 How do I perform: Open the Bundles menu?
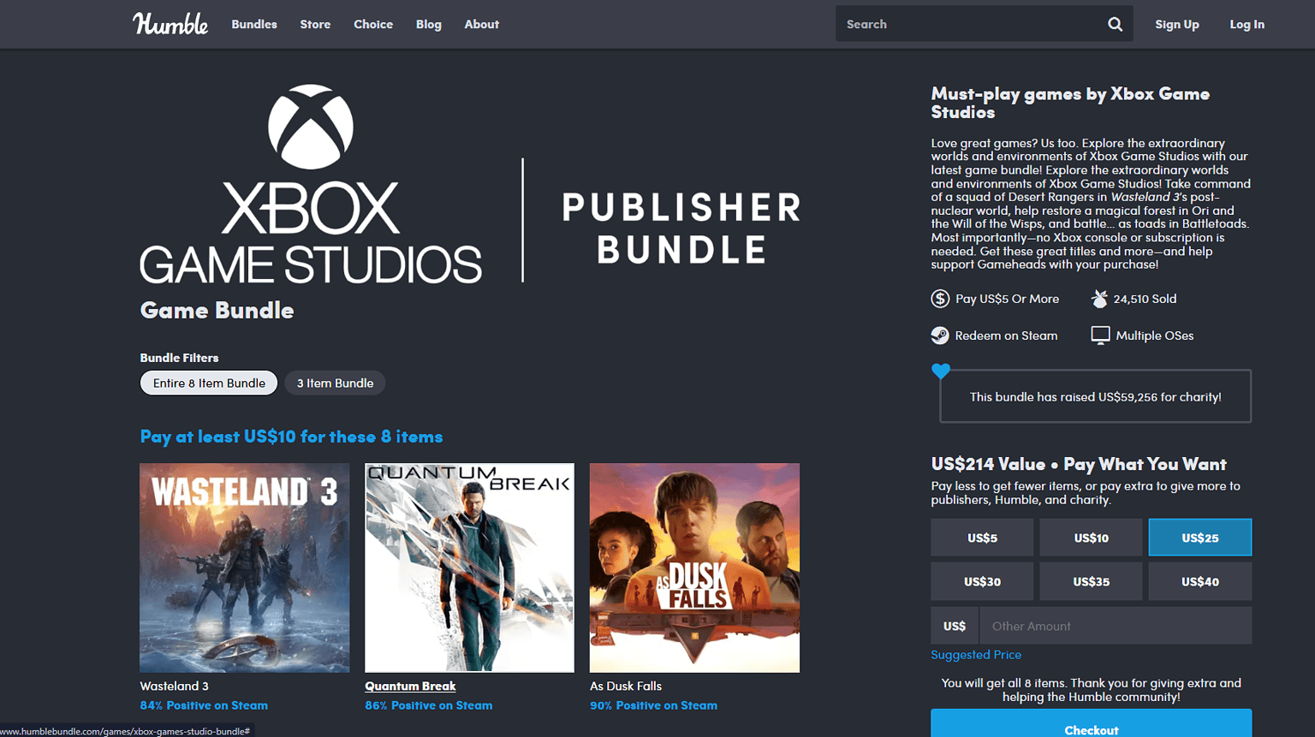coord(254,24)
